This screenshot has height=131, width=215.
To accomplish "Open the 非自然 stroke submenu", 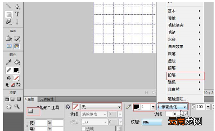I will click(x=185, y=89).
